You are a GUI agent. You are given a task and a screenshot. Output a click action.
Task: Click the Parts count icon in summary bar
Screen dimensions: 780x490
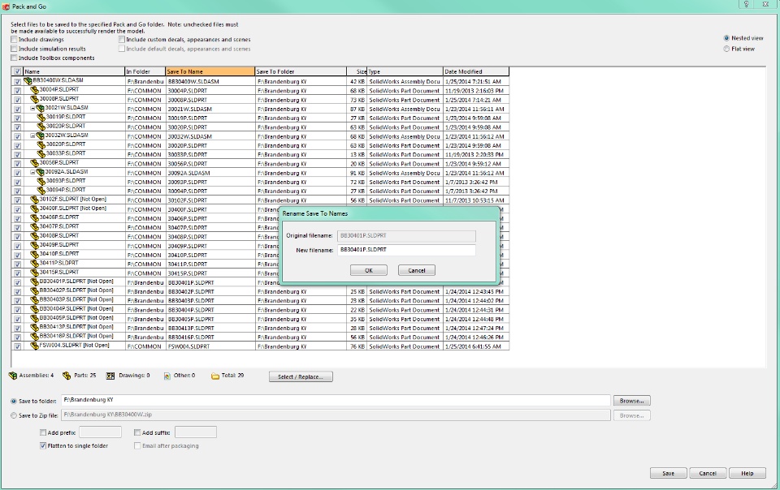[x=67, y=376]
